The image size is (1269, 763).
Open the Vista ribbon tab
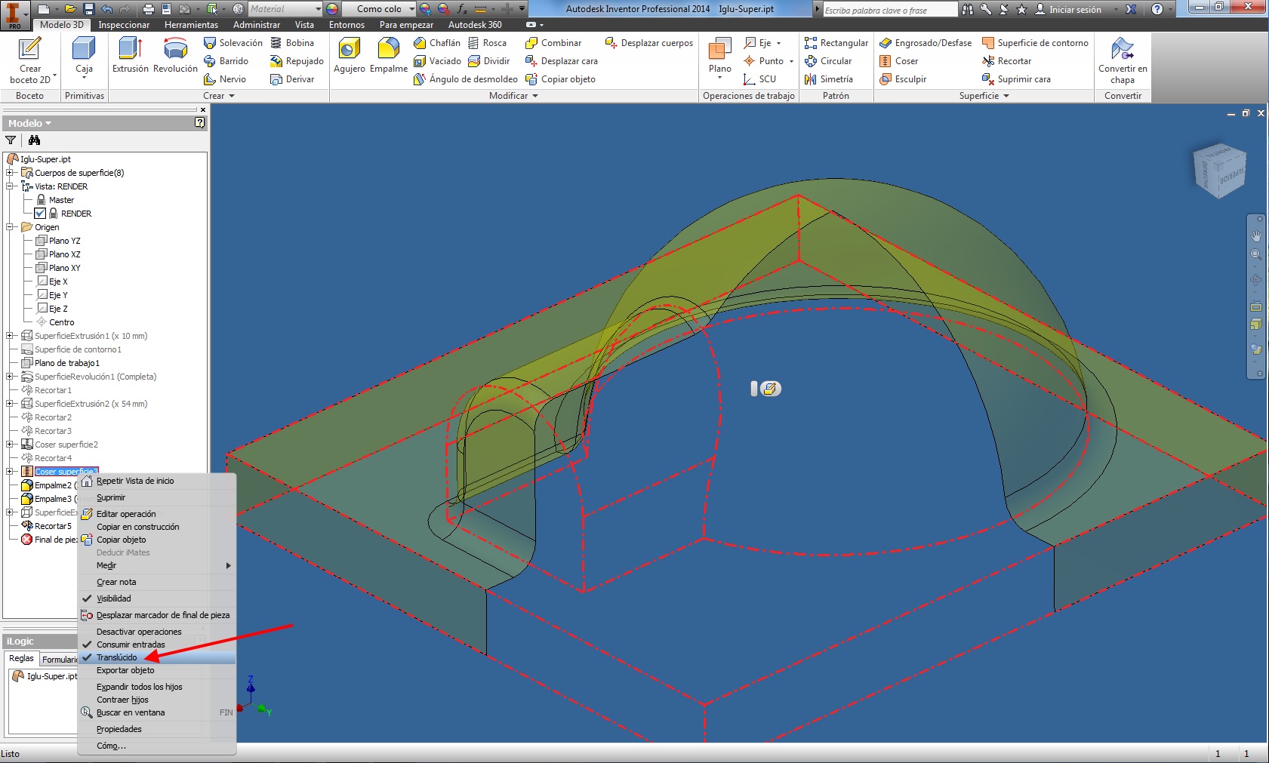click(x=304, y=25)
